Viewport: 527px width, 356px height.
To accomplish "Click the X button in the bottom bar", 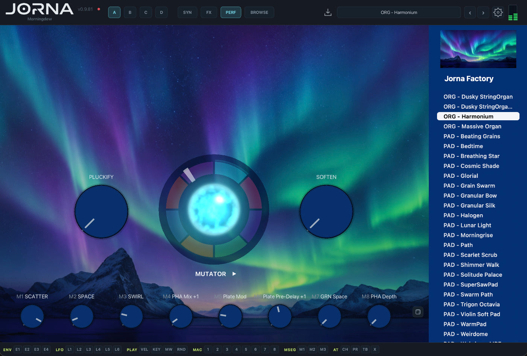I will tap(375, 350).
